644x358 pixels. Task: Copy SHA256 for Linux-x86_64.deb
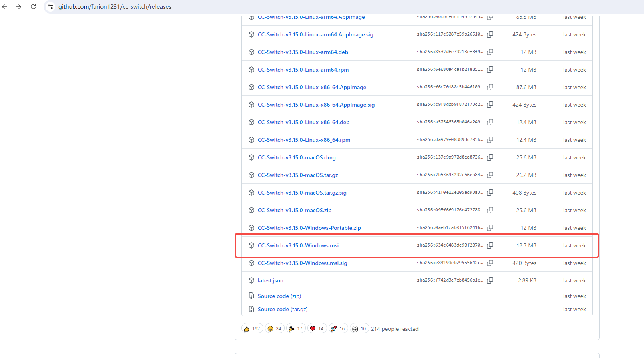[490, 122]
